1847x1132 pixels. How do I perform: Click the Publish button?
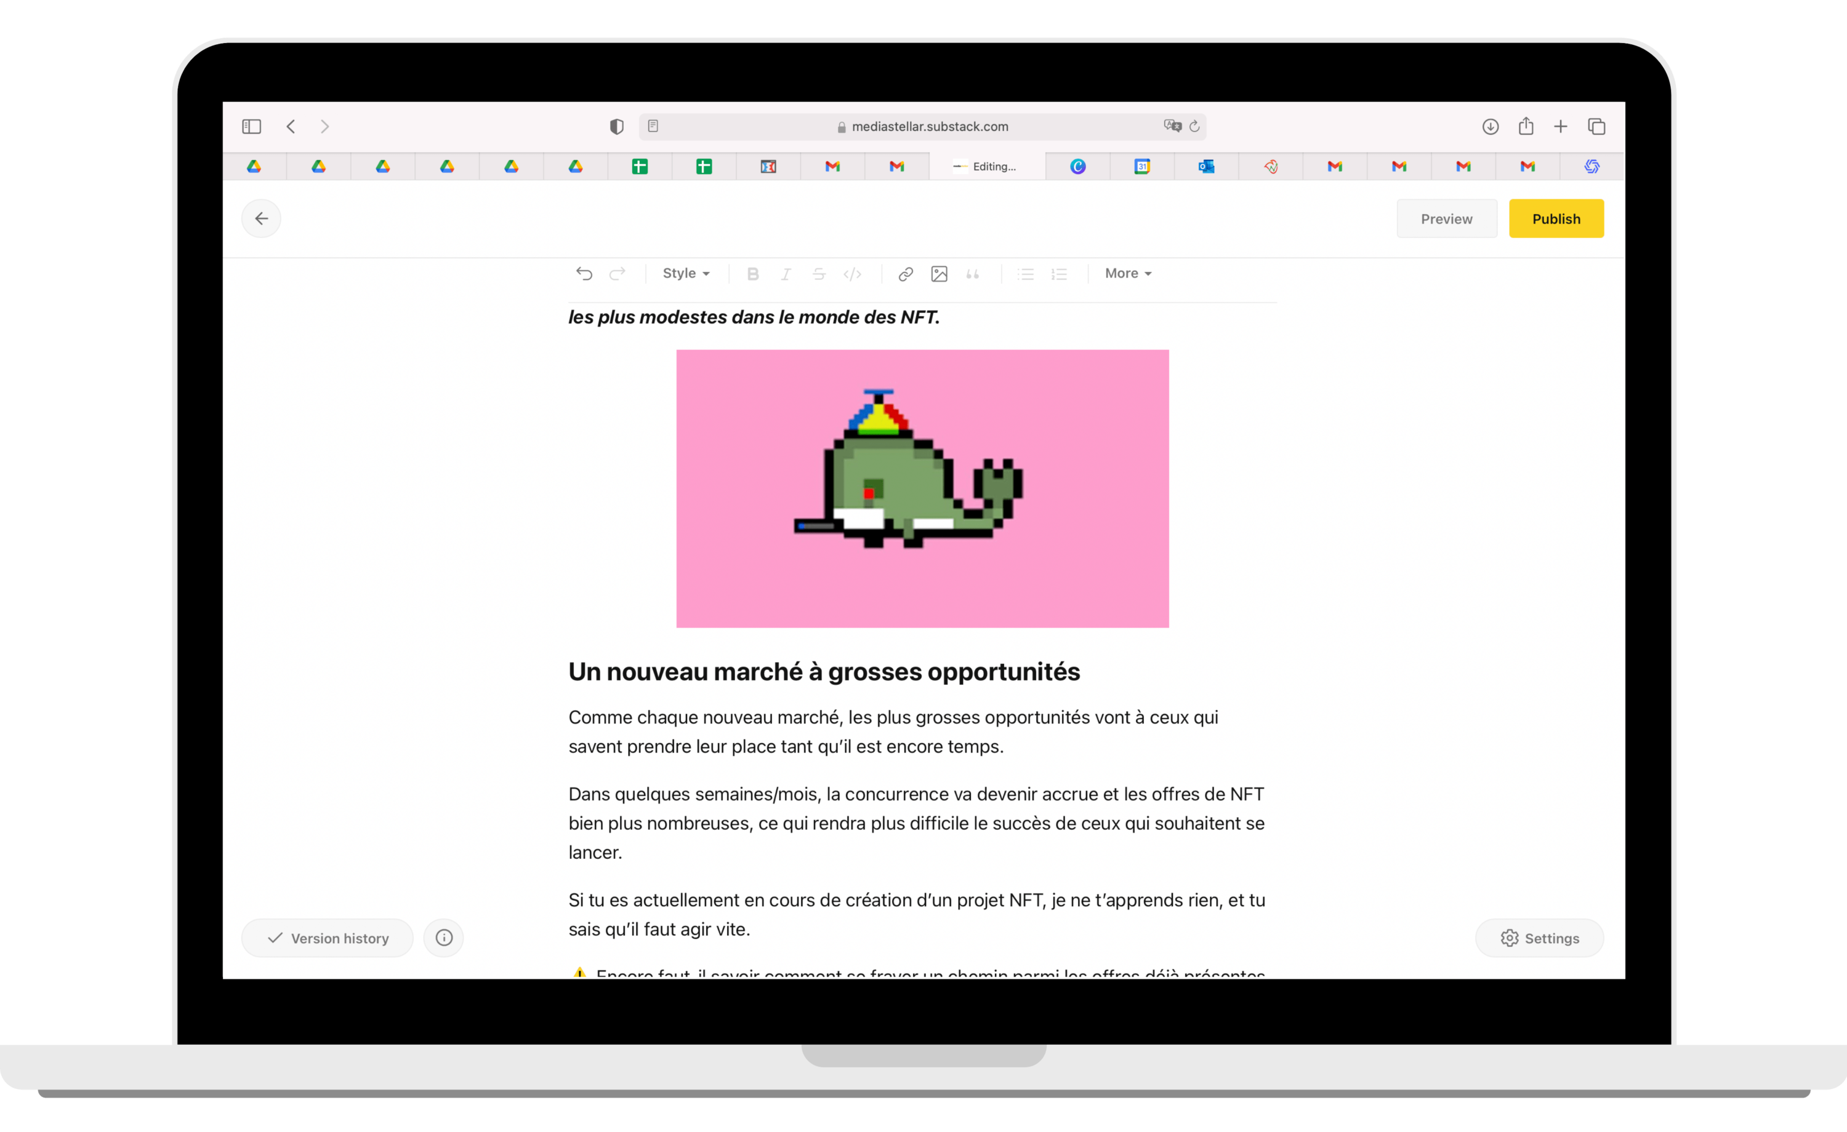coord(1555,219)
